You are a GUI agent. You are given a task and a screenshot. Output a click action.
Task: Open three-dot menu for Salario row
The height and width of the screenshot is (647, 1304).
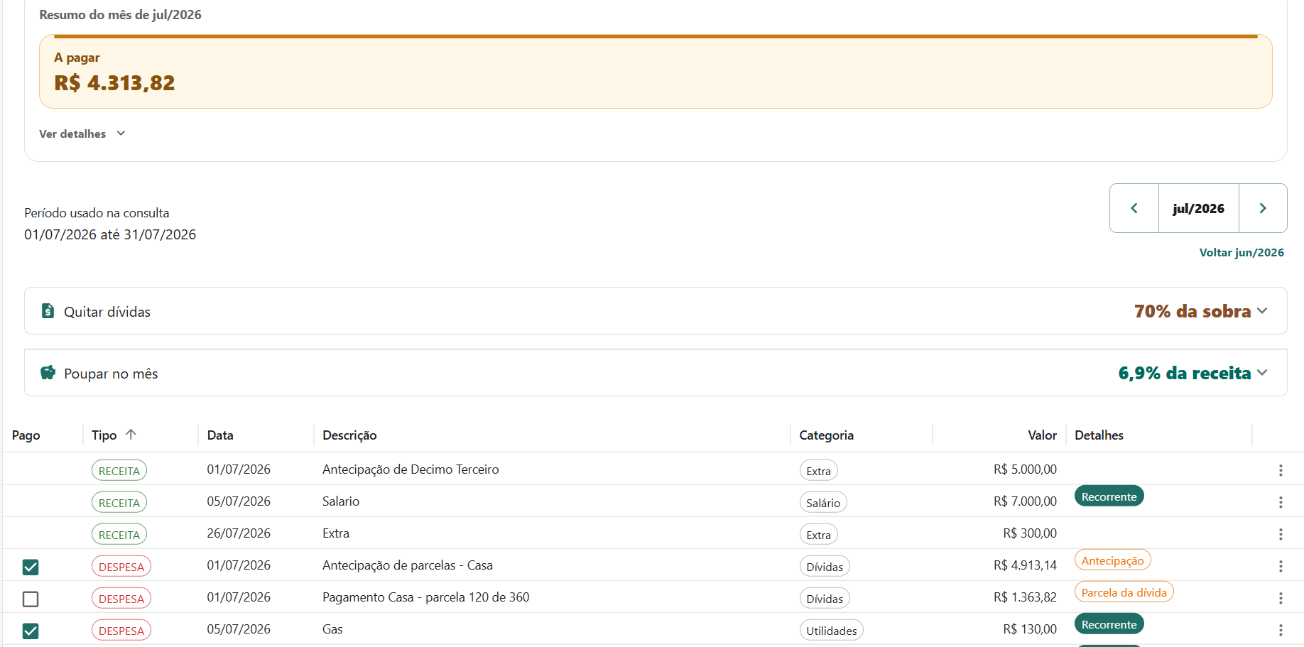click(x=1281, y=502)
